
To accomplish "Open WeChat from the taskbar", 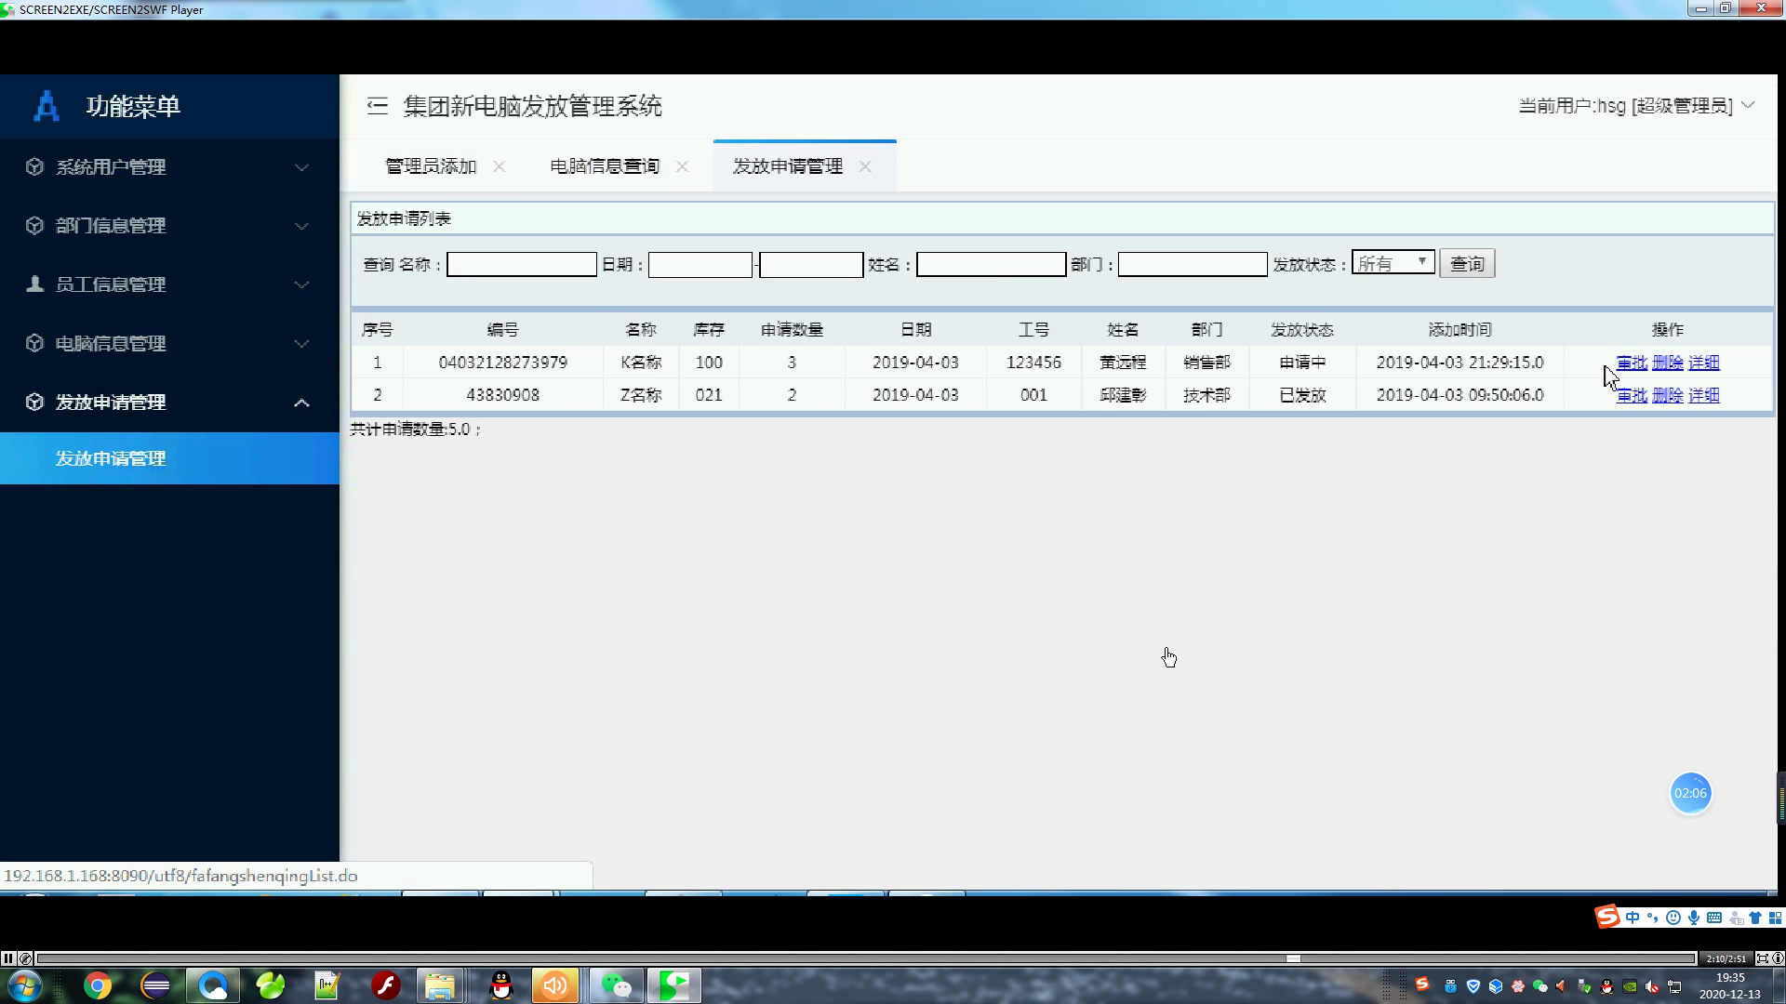I will pos(616,985).
